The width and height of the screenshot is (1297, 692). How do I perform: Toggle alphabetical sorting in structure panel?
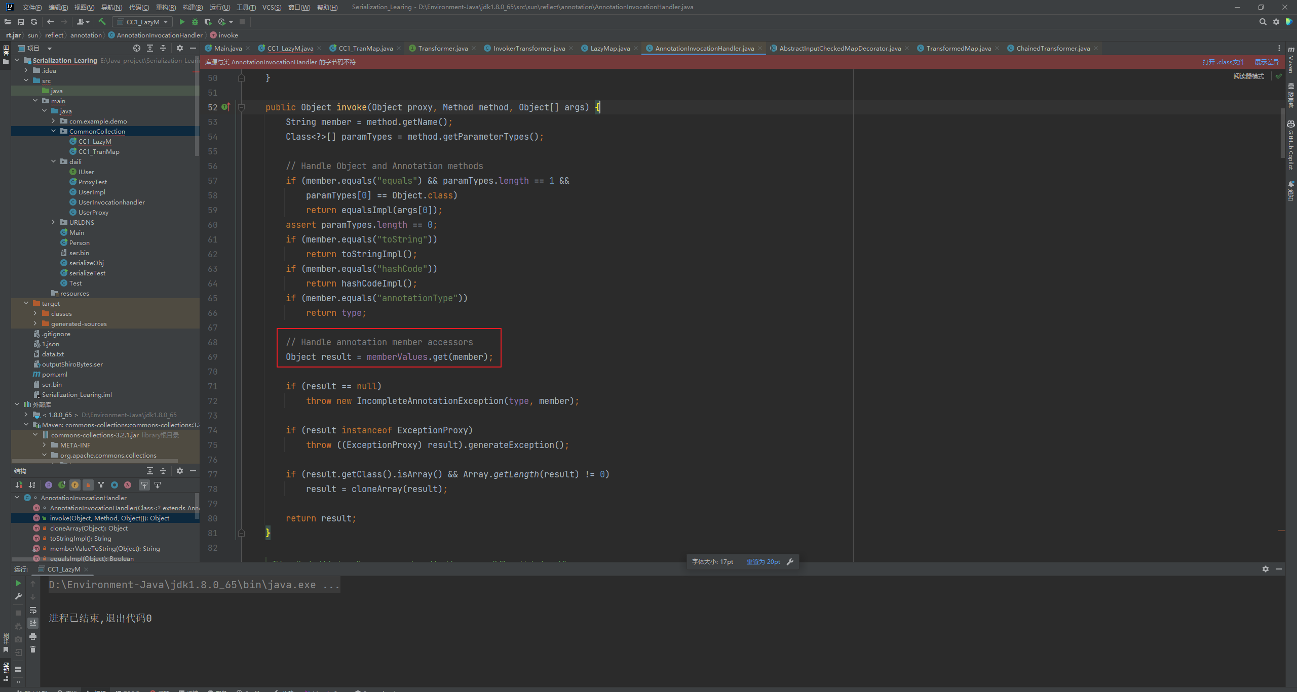(x=32, y=485)
